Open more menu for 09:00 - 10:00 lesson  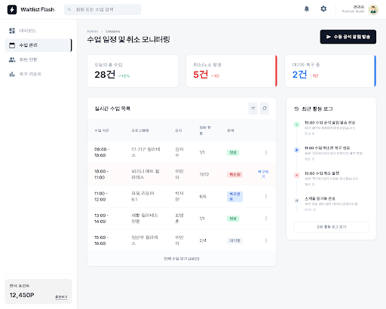[266, 152]
